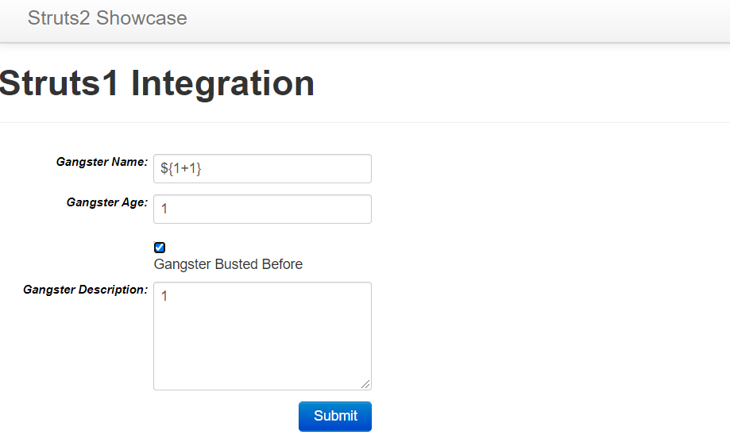Screen dimensions: 730x442
Task: Click the Gangster Description label
Action: point(85,290)
